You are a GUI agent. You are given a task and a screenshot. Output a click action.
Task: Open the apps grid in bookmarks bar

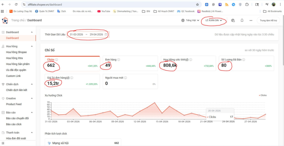(x=2, y=11)
